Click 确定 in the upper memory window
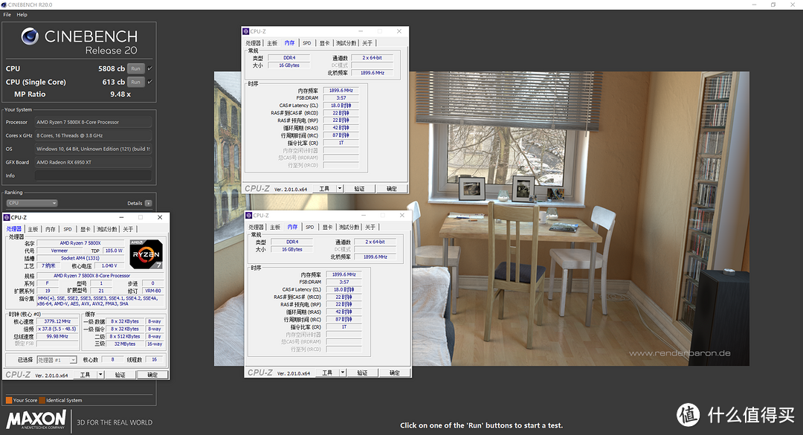Image resolution: width=803 pixels, height=435 pixels. (392, 189)
